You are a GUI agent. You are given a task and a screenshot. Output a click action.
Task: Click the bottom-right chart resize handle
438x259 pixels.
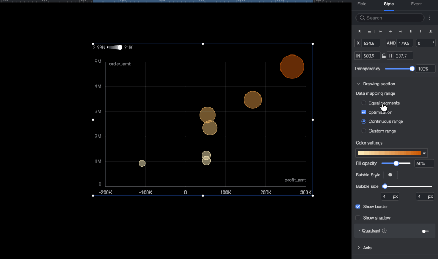(x=313, y=196)
